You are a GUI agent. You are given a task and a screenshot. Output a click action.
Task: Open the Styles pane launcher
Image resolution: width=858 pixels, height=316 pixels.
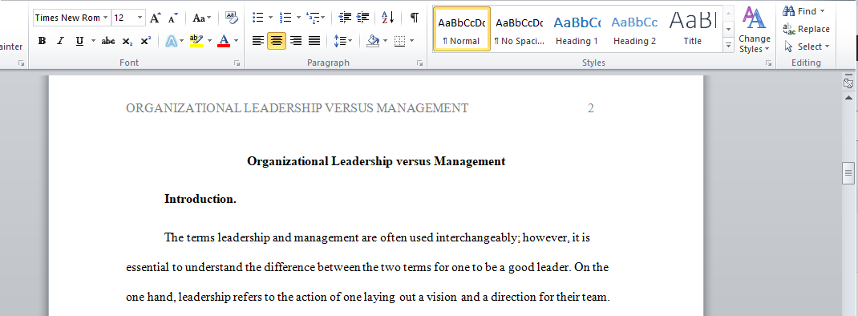pos(768,63)
